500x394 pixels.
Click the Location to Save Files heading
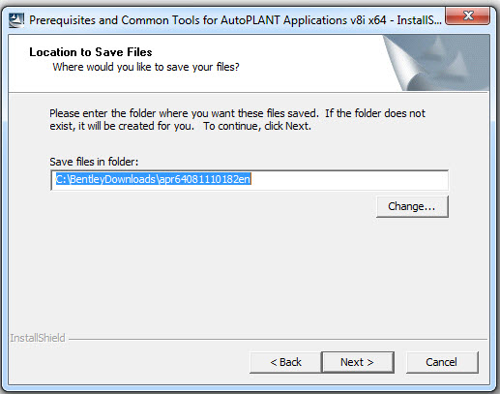(91, 52)
